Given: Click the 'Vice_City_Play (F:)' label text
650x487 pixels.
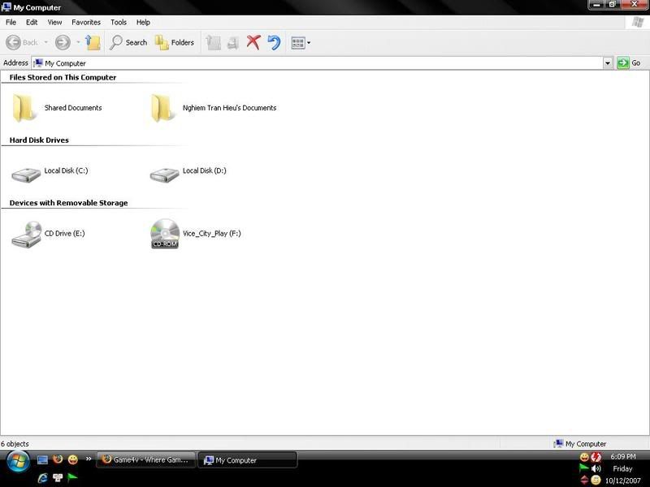Looking at the screenshot, I should pos(211,234).
